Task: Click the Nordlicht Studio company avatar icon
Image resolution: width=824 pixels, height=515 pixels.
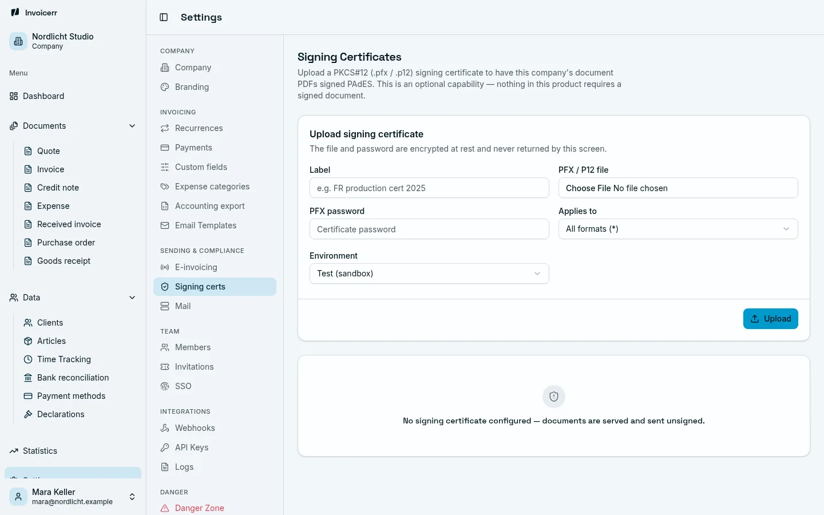Action: 18,41
